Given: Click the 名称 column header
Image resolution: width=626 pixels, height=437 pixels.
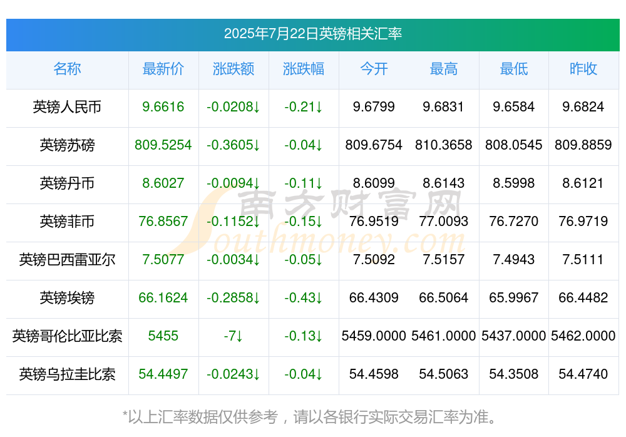Looking at the screenshot, I should pyautogui.click(x=67, y=69).
